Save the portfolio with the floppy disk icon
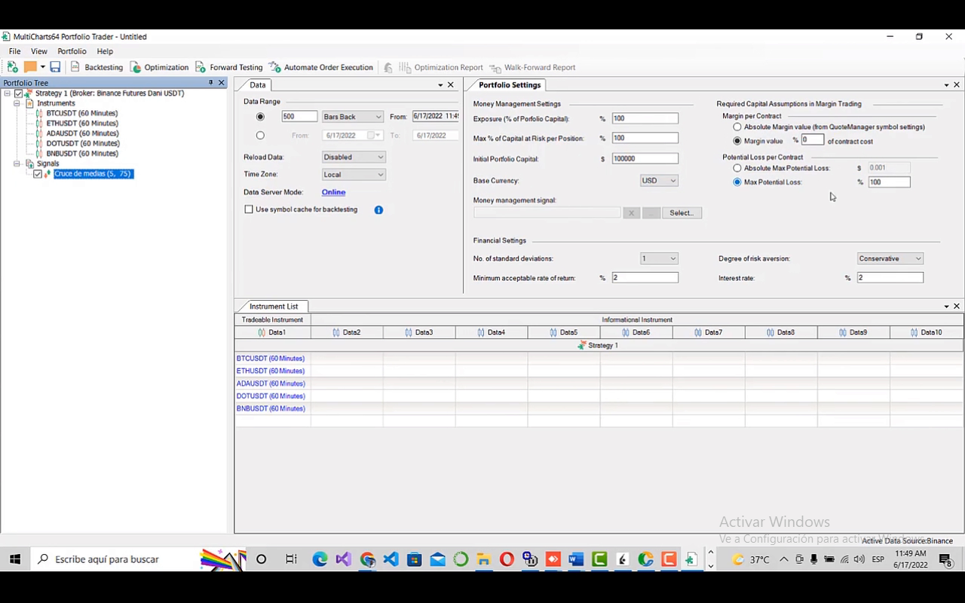965x603 pixels. point(55,67)
